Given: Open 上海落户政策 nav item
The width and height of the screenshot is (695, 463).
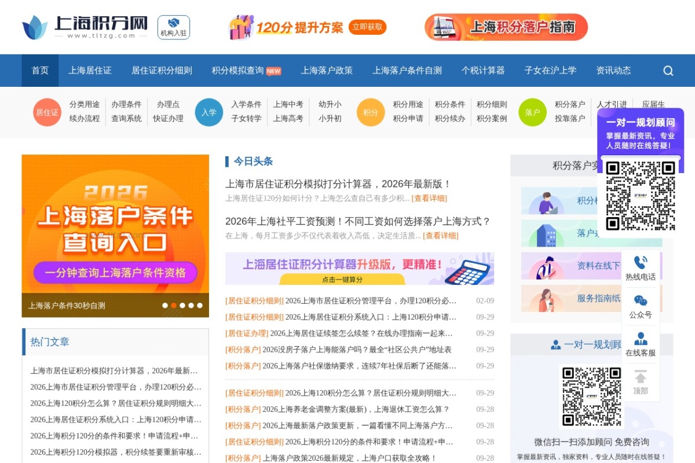Looking at the screenshot, I should [327, 71].
